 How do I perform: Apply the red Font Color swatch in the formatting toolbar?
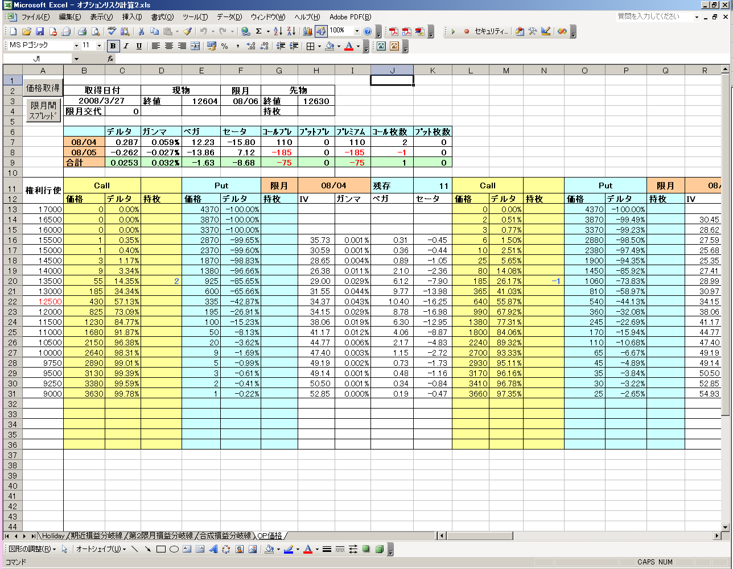pos(349,46)
